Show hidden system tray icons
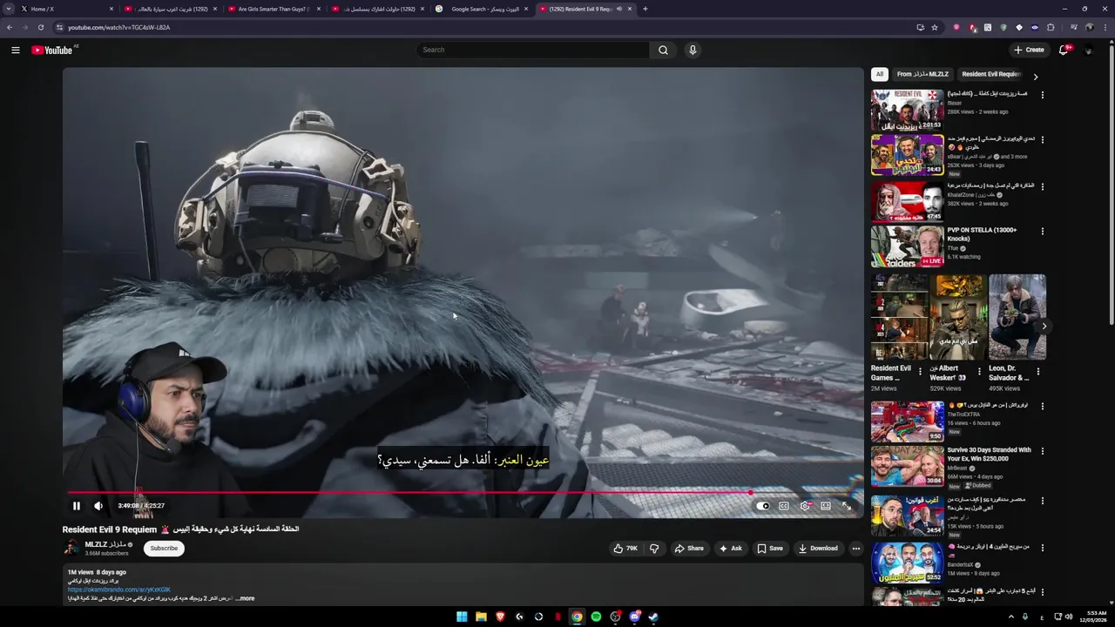The height and width of the screenshot is (627, 1115). point(1010,617)
